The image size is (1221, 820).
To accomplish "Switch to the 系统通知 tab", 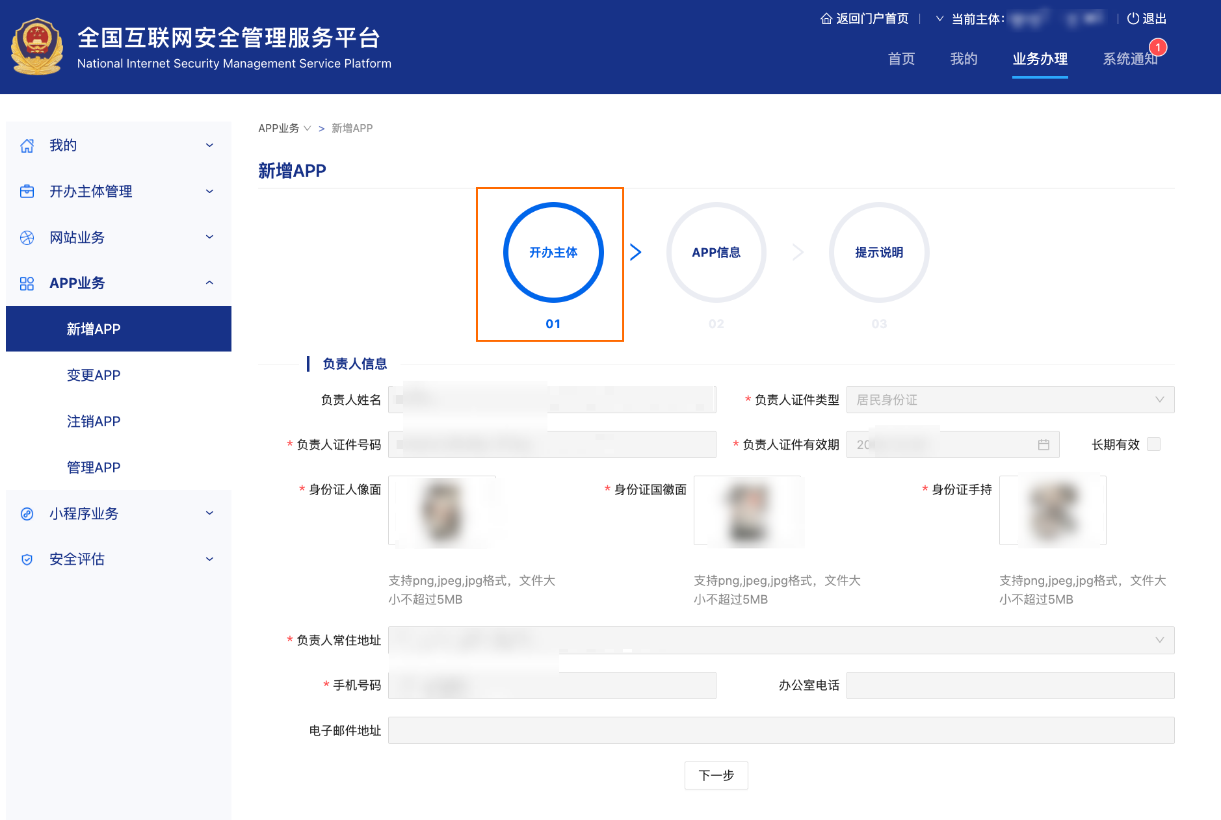I will pyautogui.click(x=1131, y=59).
